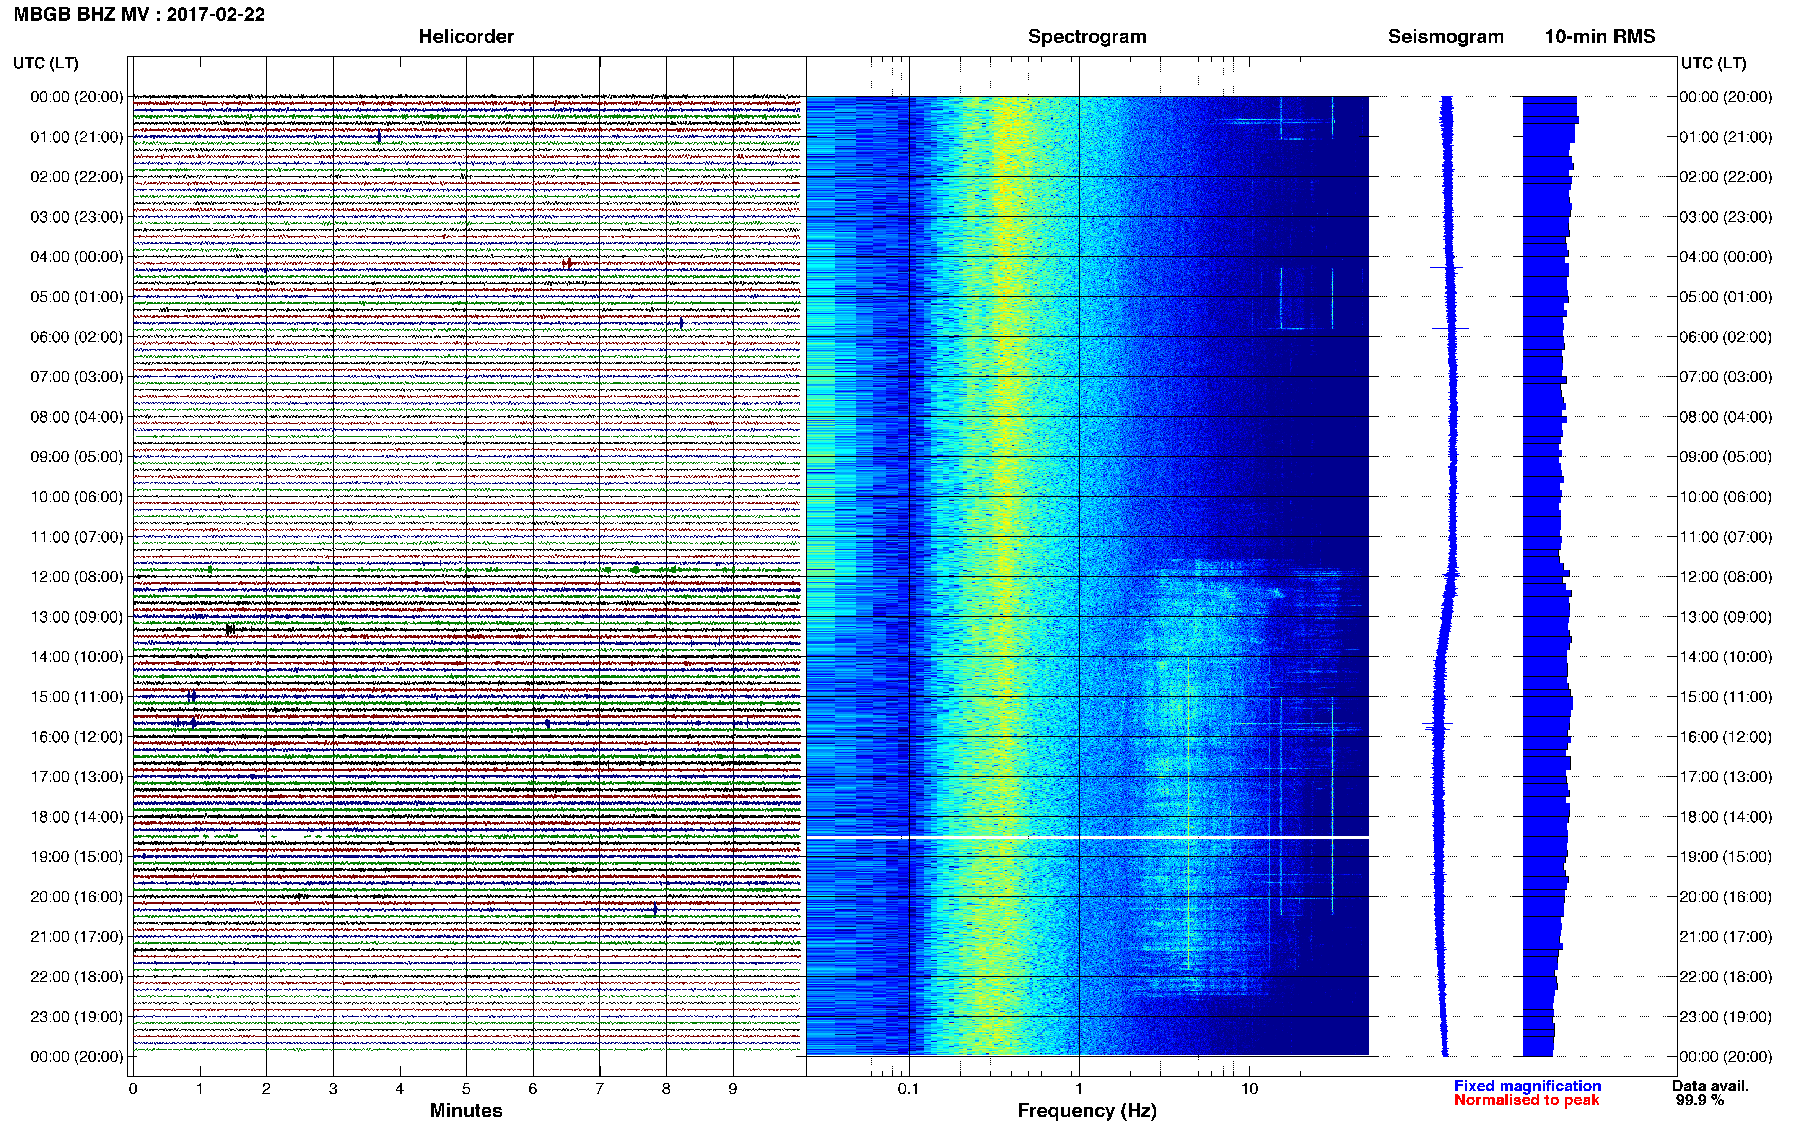Click '22:00 (18:00)' on the right time axis
The height and width of the screenshot is (1133, 1813).
tap(1725, 977)
